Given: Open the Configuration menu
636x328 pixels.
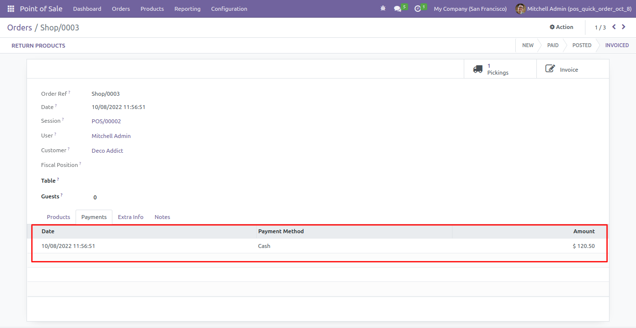Looking at the screenshot, I should point(229,9).
